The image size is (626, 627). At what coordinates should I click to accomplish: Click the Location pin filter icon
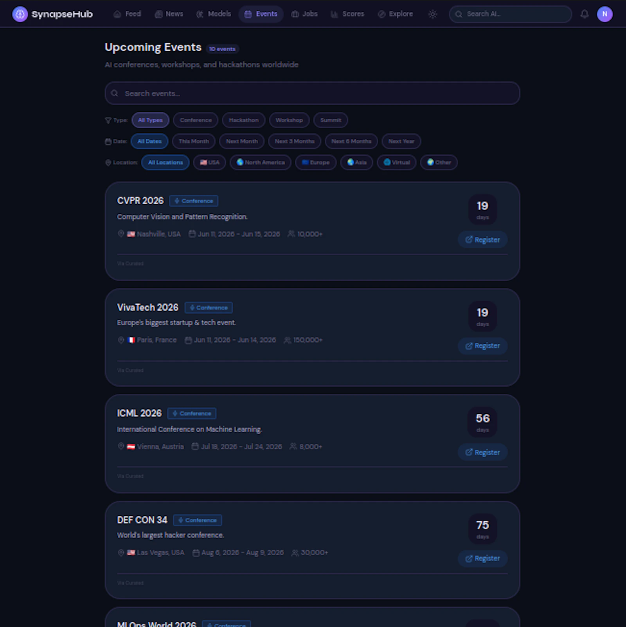click(x=108, y=162)
